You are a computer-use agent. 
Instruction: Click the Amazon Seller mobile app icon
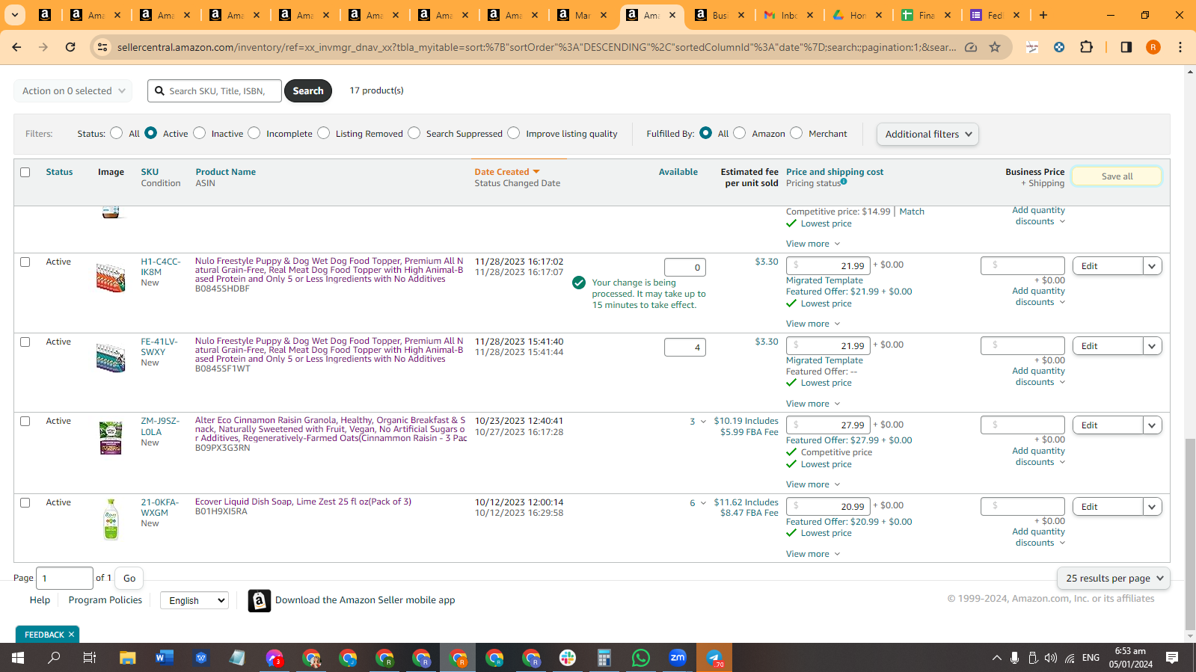260,600
